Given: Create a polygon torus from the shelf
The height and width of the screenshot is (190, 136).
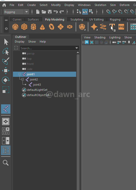Looking at the screenshot, I should point(52,27).
